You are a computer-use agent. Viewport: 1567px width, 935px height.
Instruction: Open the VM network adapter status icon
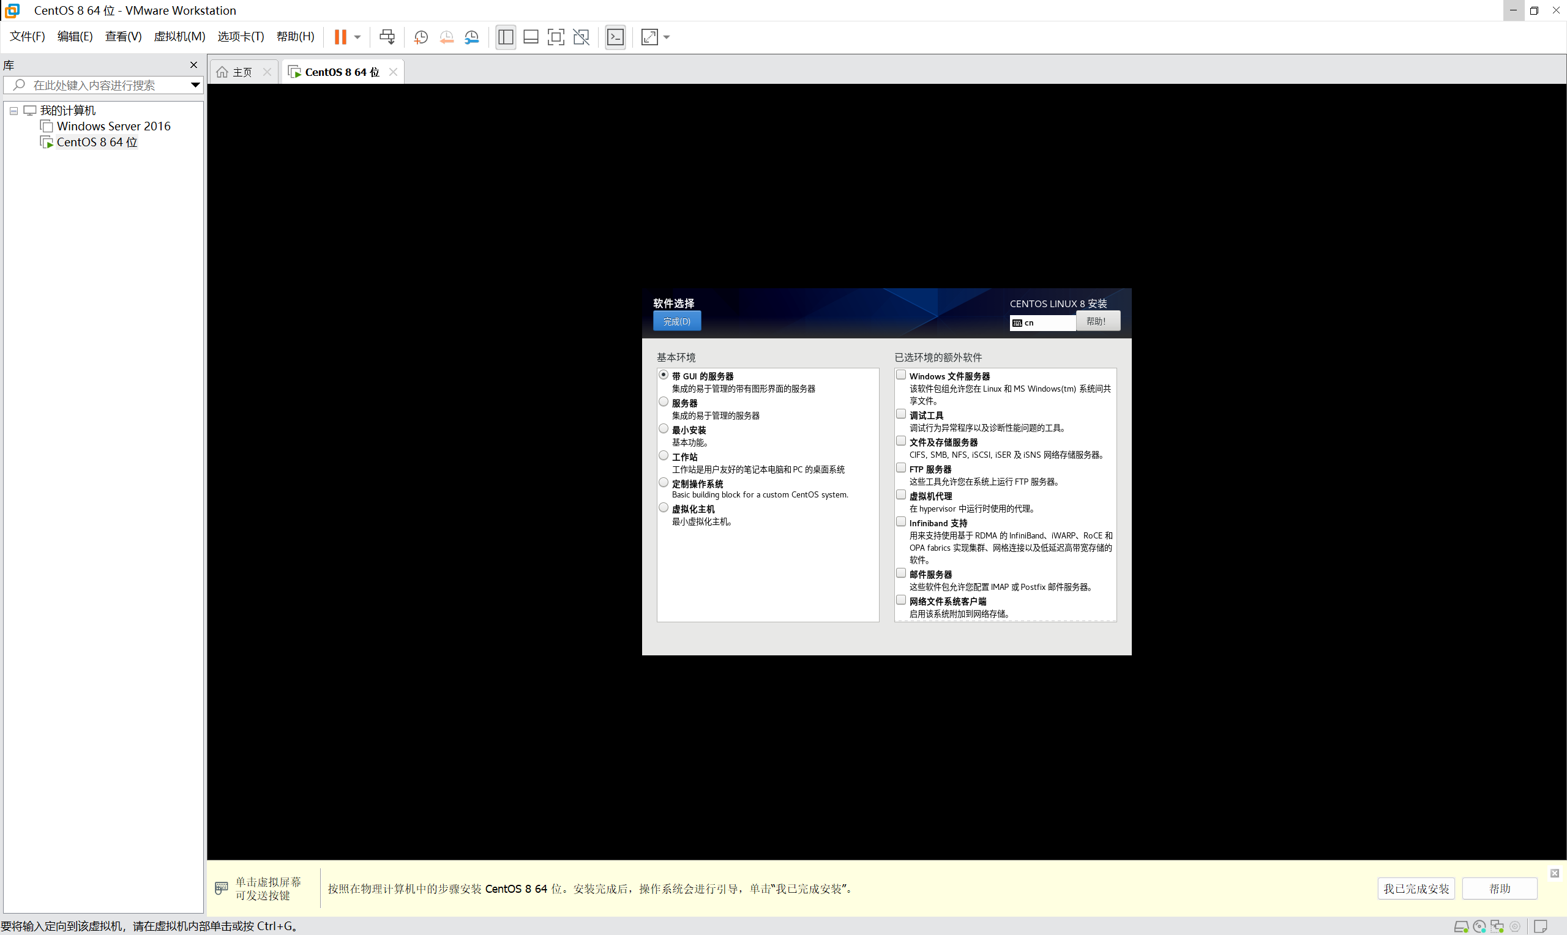1498,926
